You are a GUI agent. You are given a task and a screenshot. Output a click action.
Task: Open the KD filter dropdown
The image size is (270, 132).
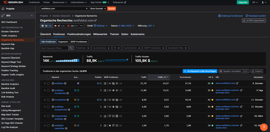[x=116, y=48]
